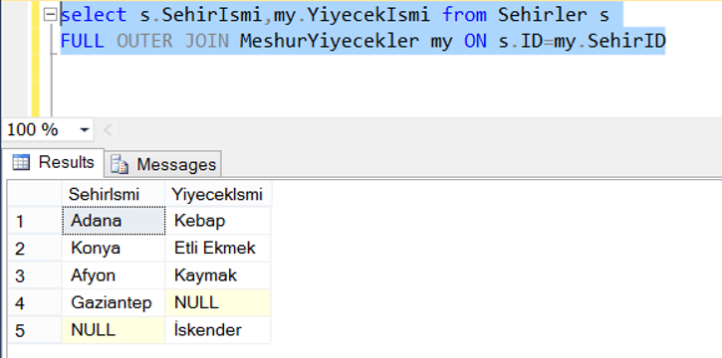The width and height of the screenshot is (722, 358).
Task: Click the select-all corner of results grid
Action: click(x=35, y=194)
